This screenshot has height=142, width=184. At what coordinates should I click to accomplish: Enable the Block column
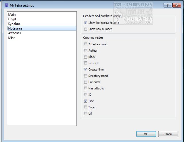tap(85, 57)
